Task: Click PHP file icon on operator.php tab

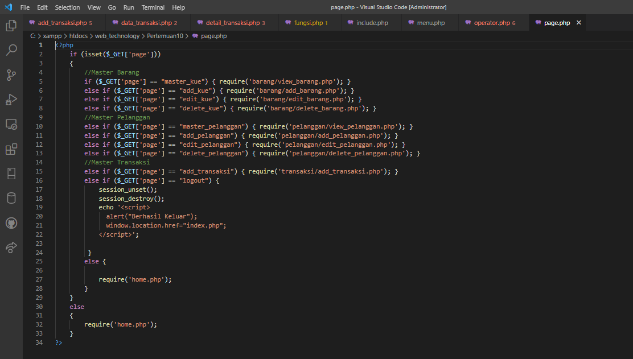Action: pos(468,23)
